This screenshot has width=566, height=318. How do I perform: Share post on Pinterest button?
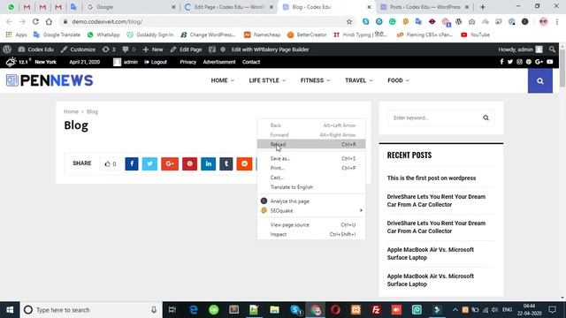pos(189,163)
